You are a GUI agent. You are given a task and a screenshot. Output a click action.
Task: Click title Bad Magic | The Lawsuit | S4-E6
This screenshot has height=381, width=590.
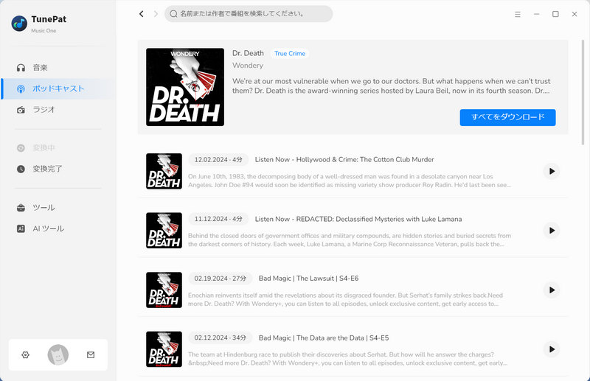[308, 279]
